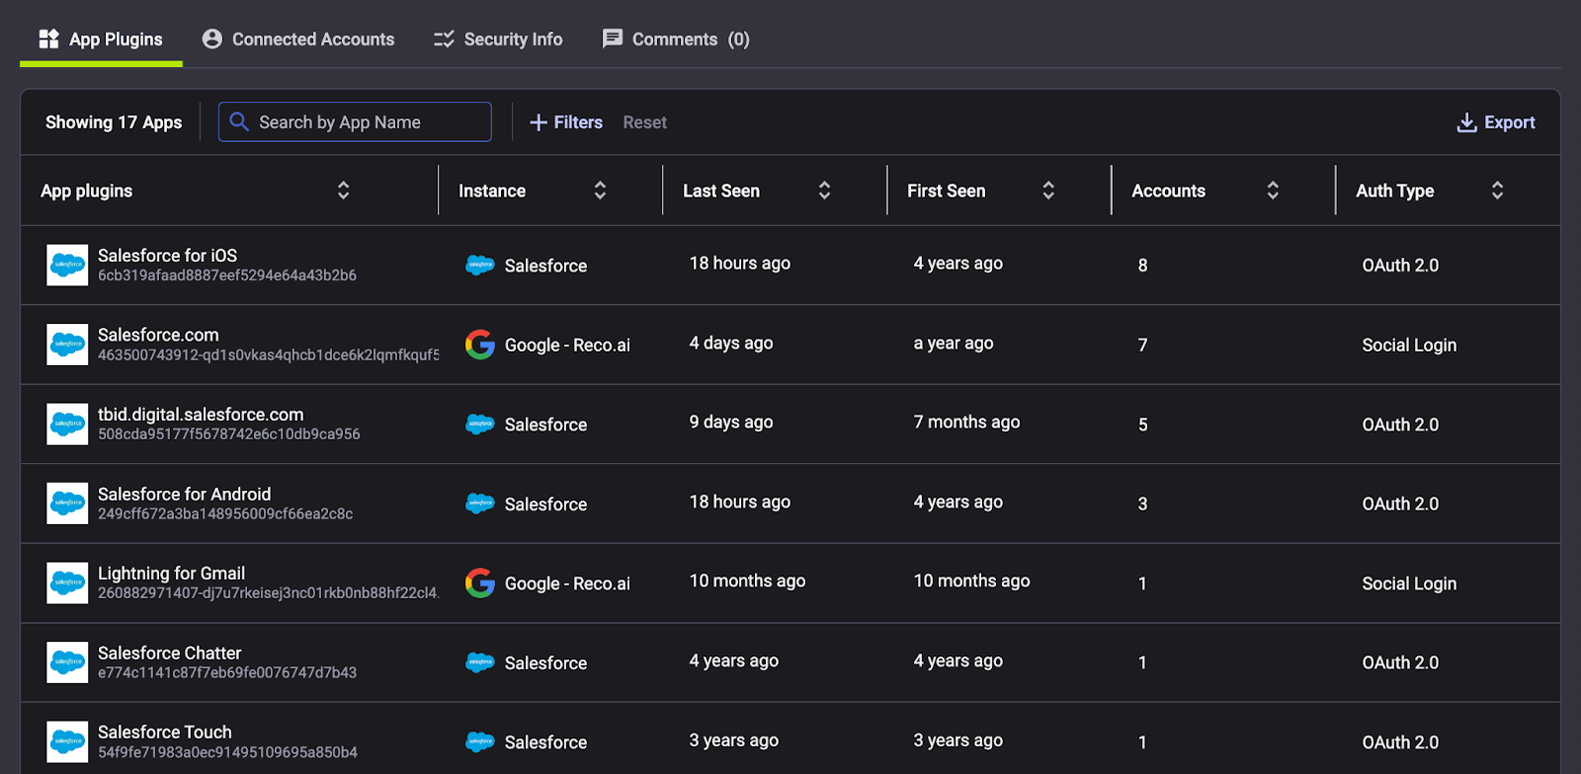1581x774 pixels.
Task: Click '9 days ago' Last Seen value
Action: (x=731, y=422)
